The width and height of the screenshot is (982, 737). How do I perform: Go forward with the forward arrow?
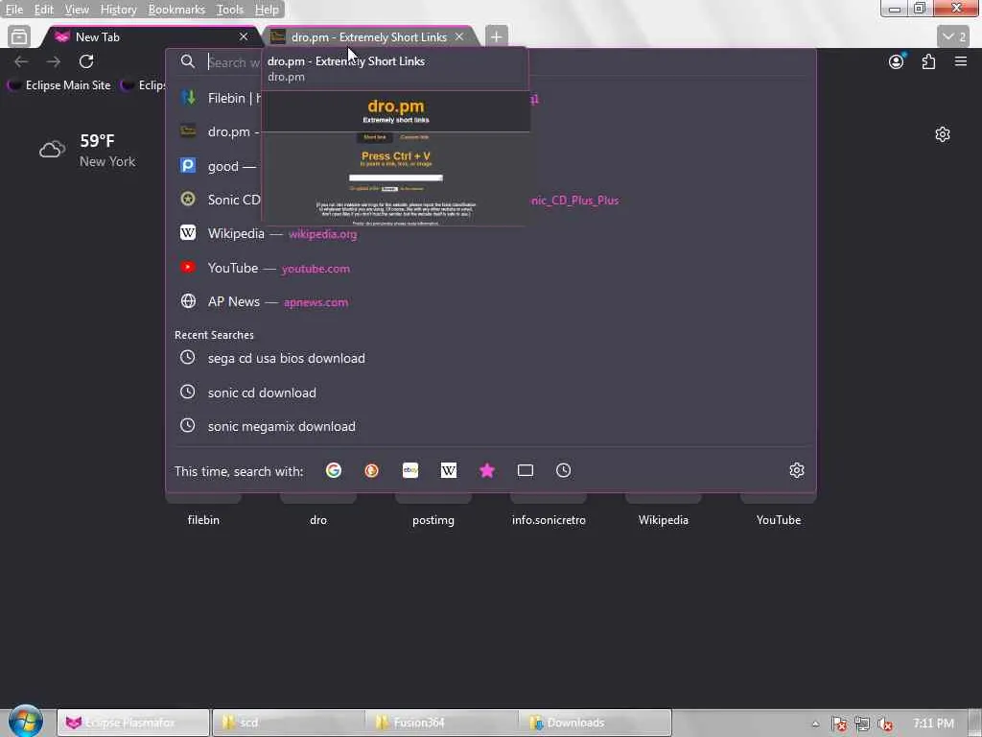pos(54,61)
